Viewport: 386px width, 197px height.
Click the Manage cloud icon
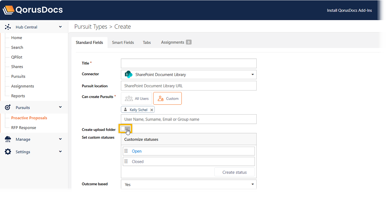coord(8,139)
